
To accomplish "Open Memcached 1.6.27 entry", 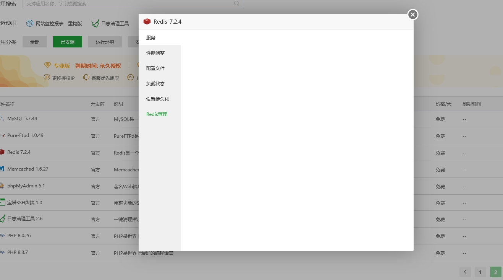I will (x=28, y=169).
